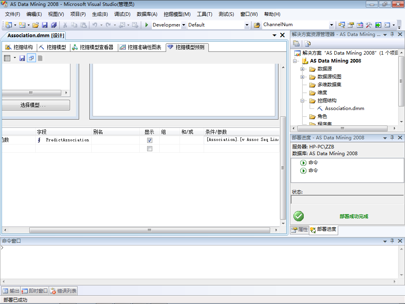Check the 显示 checkbox in the empty row

click(150, 149)
